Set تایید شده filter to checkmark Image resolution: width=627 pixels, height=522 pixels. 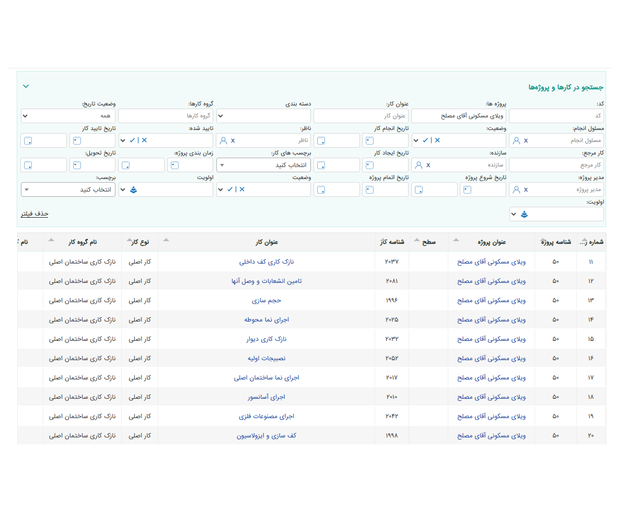click(133, 140)
